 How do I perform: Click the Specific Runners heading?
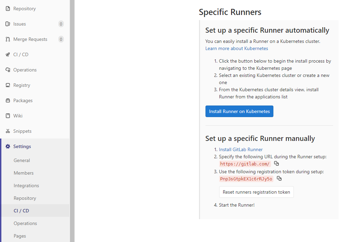230,12
